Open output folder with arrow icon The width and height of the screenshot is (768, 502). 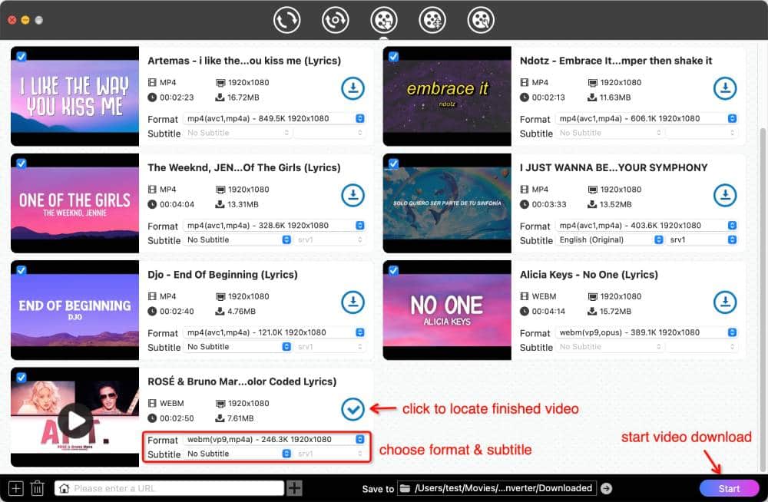click(x=607, y=488)
